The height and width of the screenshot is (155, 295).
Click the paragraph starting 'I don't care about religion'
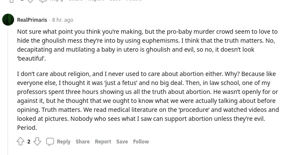click(148, 101)
